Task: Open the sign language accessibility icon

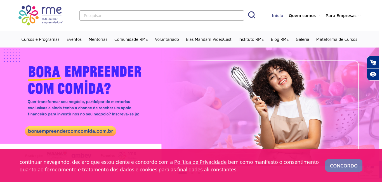Action: tap(373, 62)
